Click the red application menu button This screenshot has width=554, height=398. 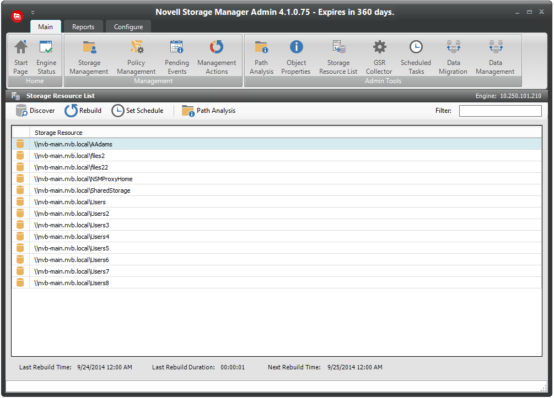pos(17,16)
